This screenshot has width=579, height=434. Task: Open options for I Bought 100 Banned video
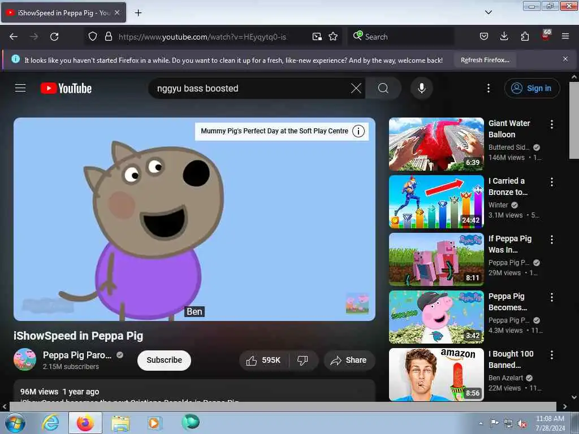(x=552, y=355)
